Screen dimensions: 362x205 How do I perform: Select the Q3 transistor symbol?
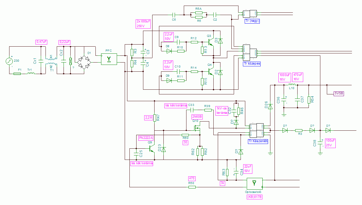click(210, 42)
